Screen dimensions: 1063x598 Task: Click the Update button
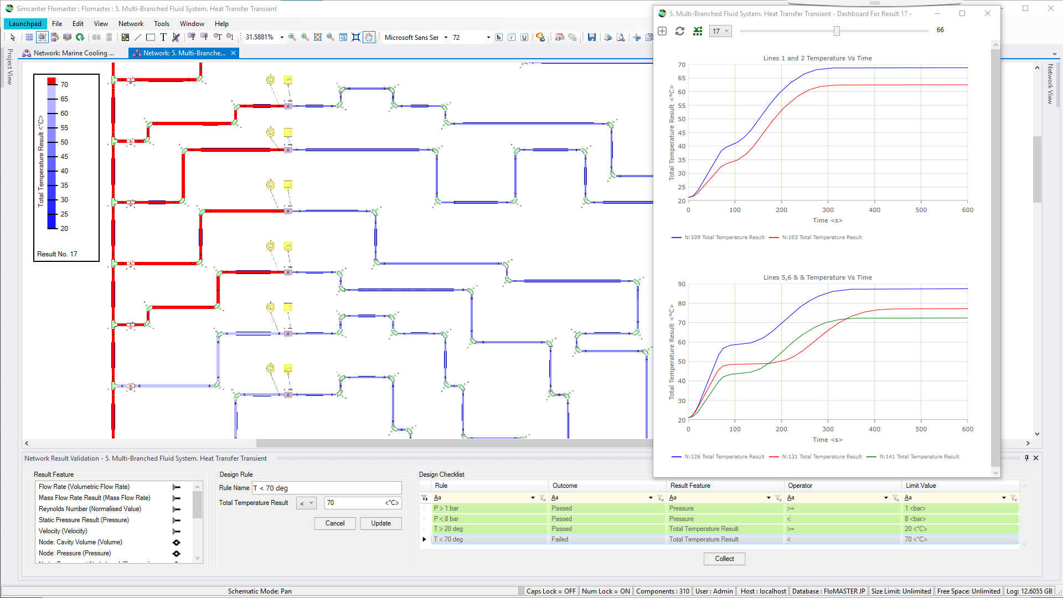pos(380,523)
